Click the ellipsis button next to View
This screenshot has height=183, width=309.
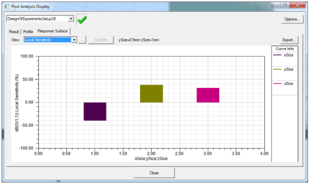[82, 40]
